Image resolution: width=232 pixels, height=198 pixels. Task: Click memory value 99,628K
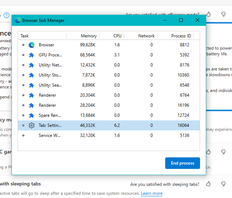pyautogui.click(x=88, y=45)
